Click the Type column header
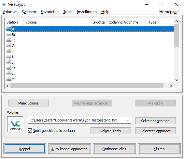 tap(160, 22)
